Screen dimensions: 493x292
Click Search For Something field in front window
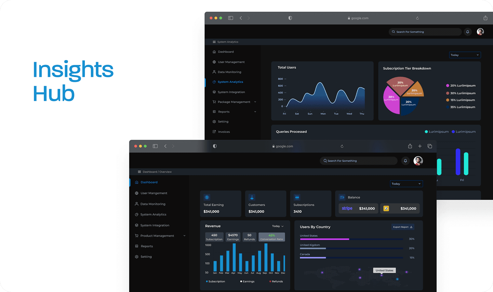pyautogui.click(x=358, y=161)
